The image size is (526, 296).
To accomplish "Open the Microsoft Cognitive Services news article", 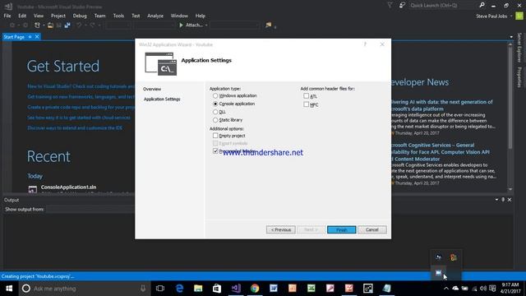I will click(440, 152).
